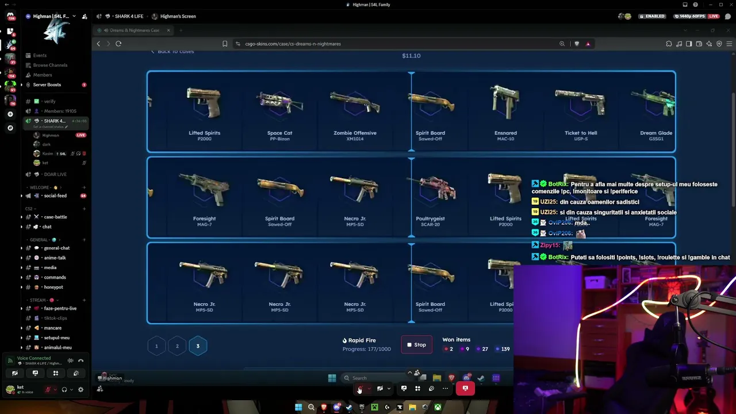Stop the Rapid Fire case opening
Viewport: 736px width, 414px height.
click(x=416, y=345)
